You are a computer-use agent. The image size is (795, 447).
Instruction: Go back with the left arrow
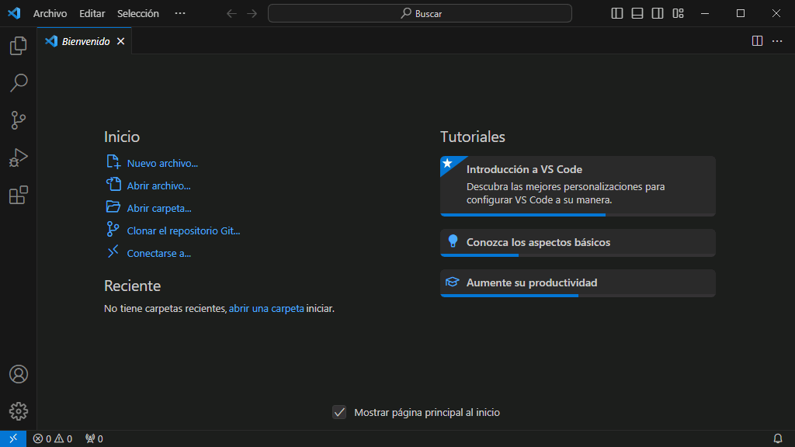pyautogui.click(x=231, y=14)
